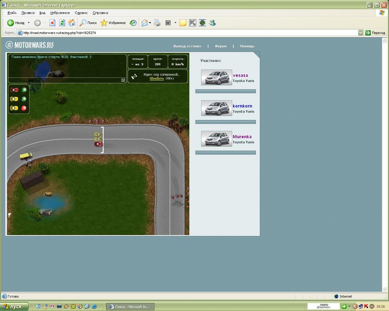Viewport: 389px width, 311px height.
Task: Click the yellow bus on the track
Action: 26,156
